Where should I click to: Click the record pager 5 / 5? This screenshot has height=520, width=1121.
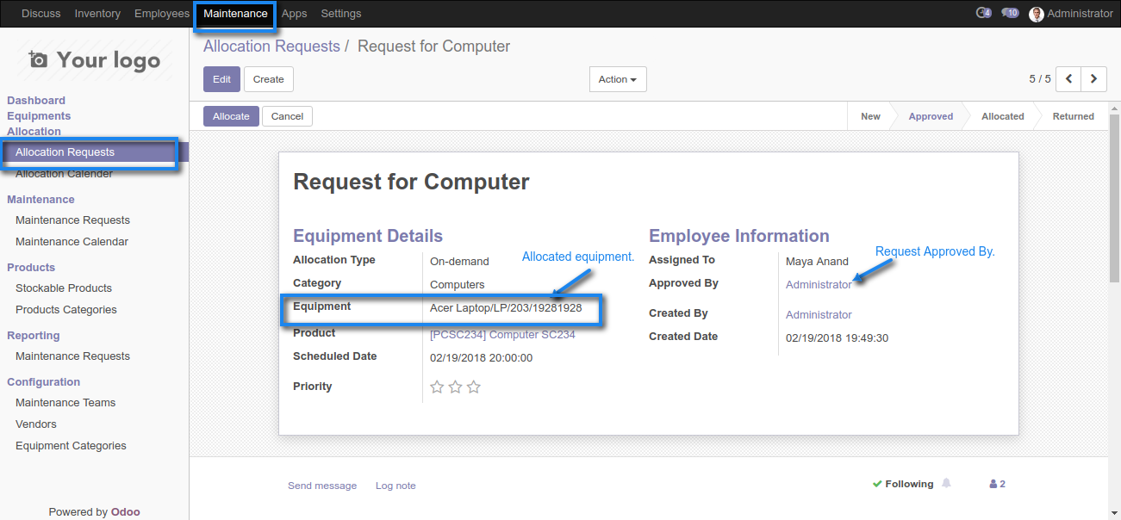[1040, 79]
